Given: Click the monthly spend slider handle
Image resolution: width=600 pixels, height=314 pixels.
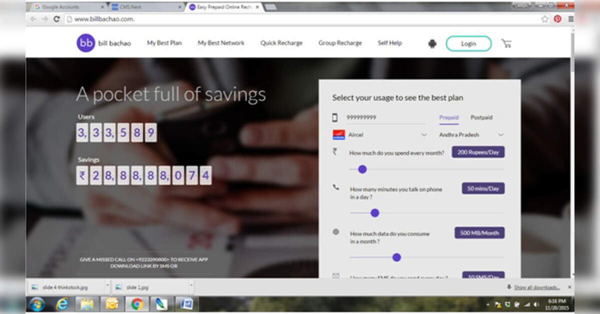Looking at the screenshot, I should pyautogui.click(x=362, y=169).
